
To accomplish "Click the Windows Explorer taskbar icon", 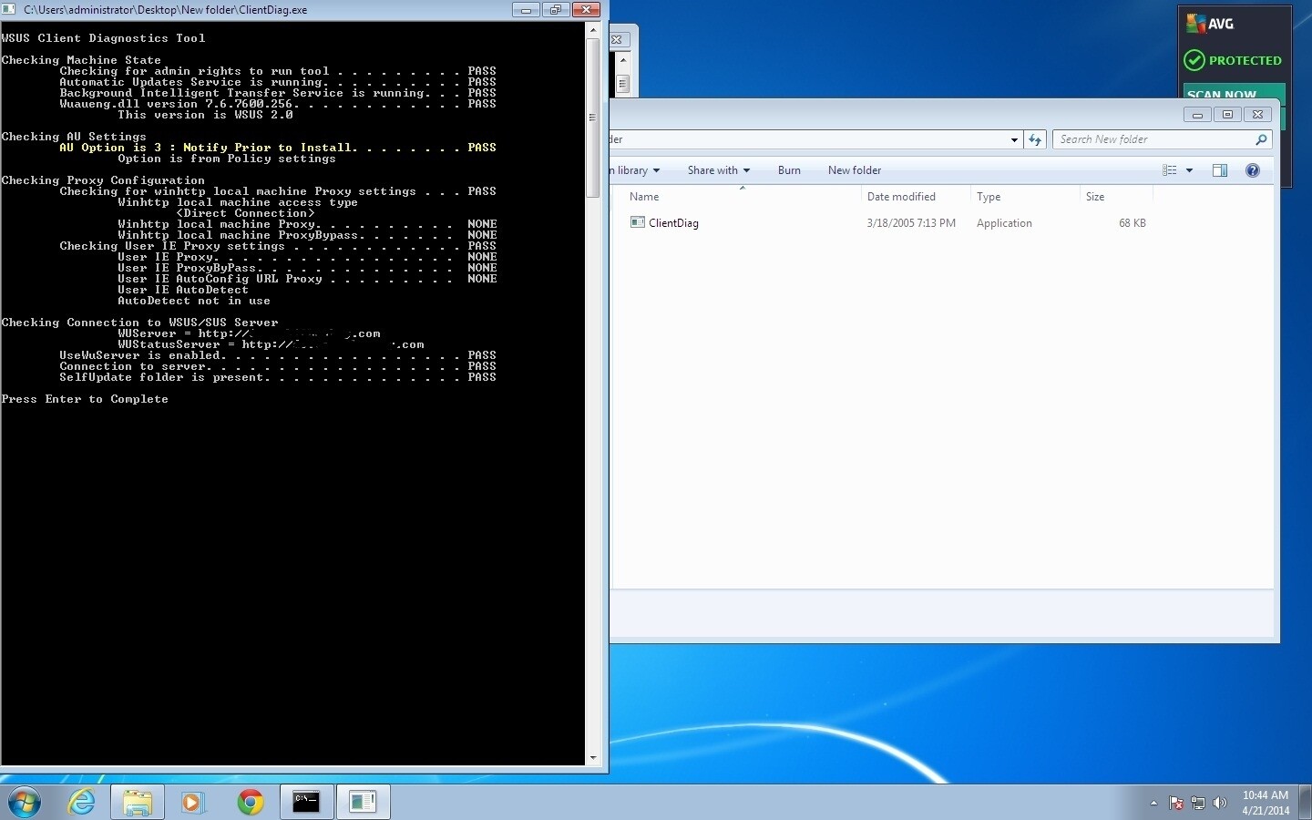I will 138,802.
